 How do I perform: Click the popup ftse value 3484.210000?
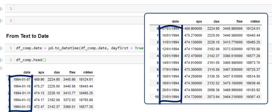point(233,97)
